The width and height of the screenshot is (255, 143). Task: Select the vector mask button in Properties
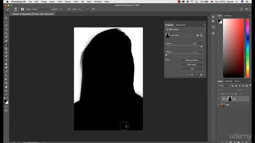coord(201,35)
